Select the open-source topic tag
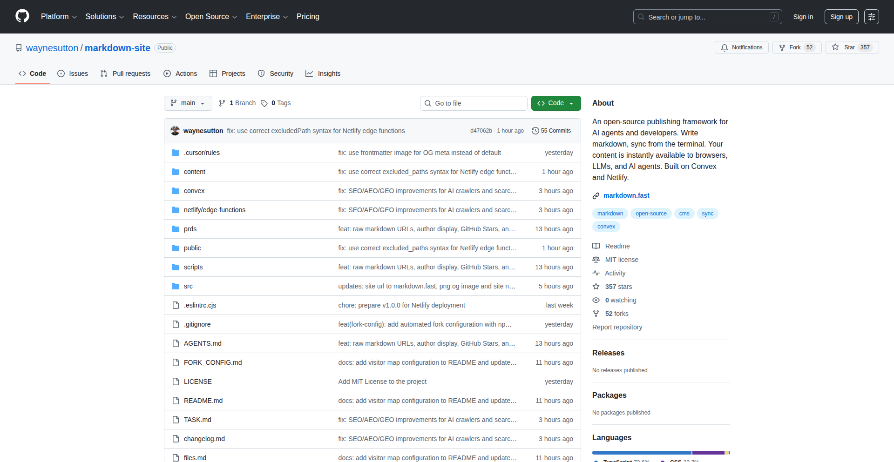894x462 pixels. [x=650, y=214]
